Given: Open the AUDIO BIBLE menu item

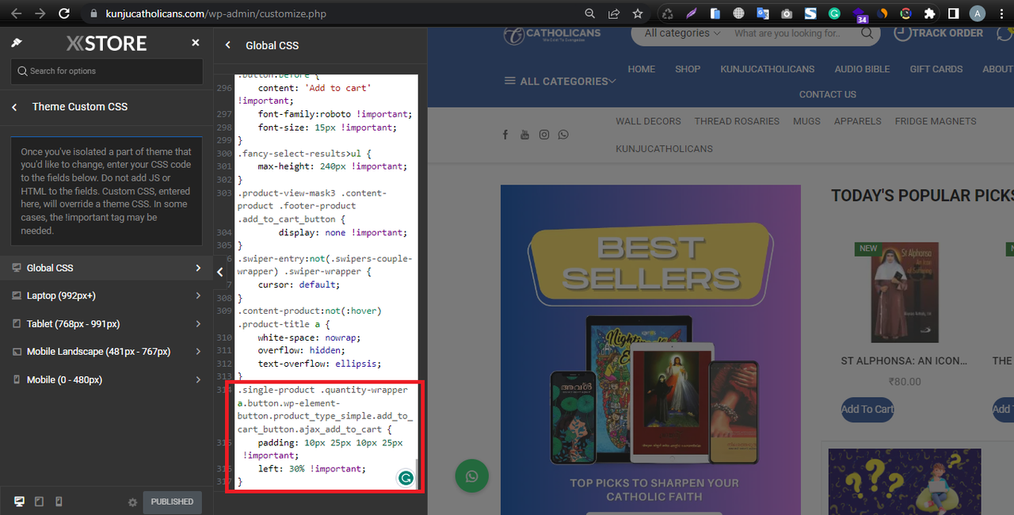Looking at the screenshot, I should (862, 69).
